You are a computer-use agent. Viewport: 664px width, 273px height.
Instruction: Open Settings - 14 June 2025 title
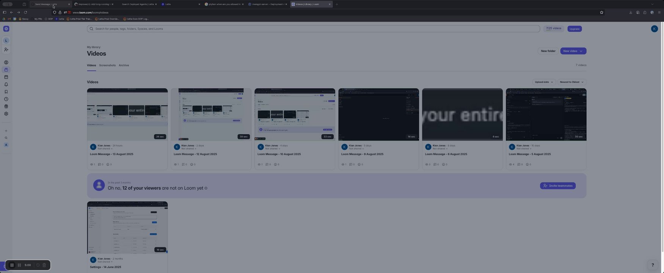tap(105, 267)
